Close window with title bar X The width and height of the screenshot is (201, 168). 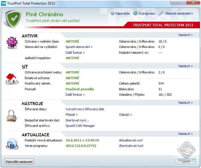point(193,2)
